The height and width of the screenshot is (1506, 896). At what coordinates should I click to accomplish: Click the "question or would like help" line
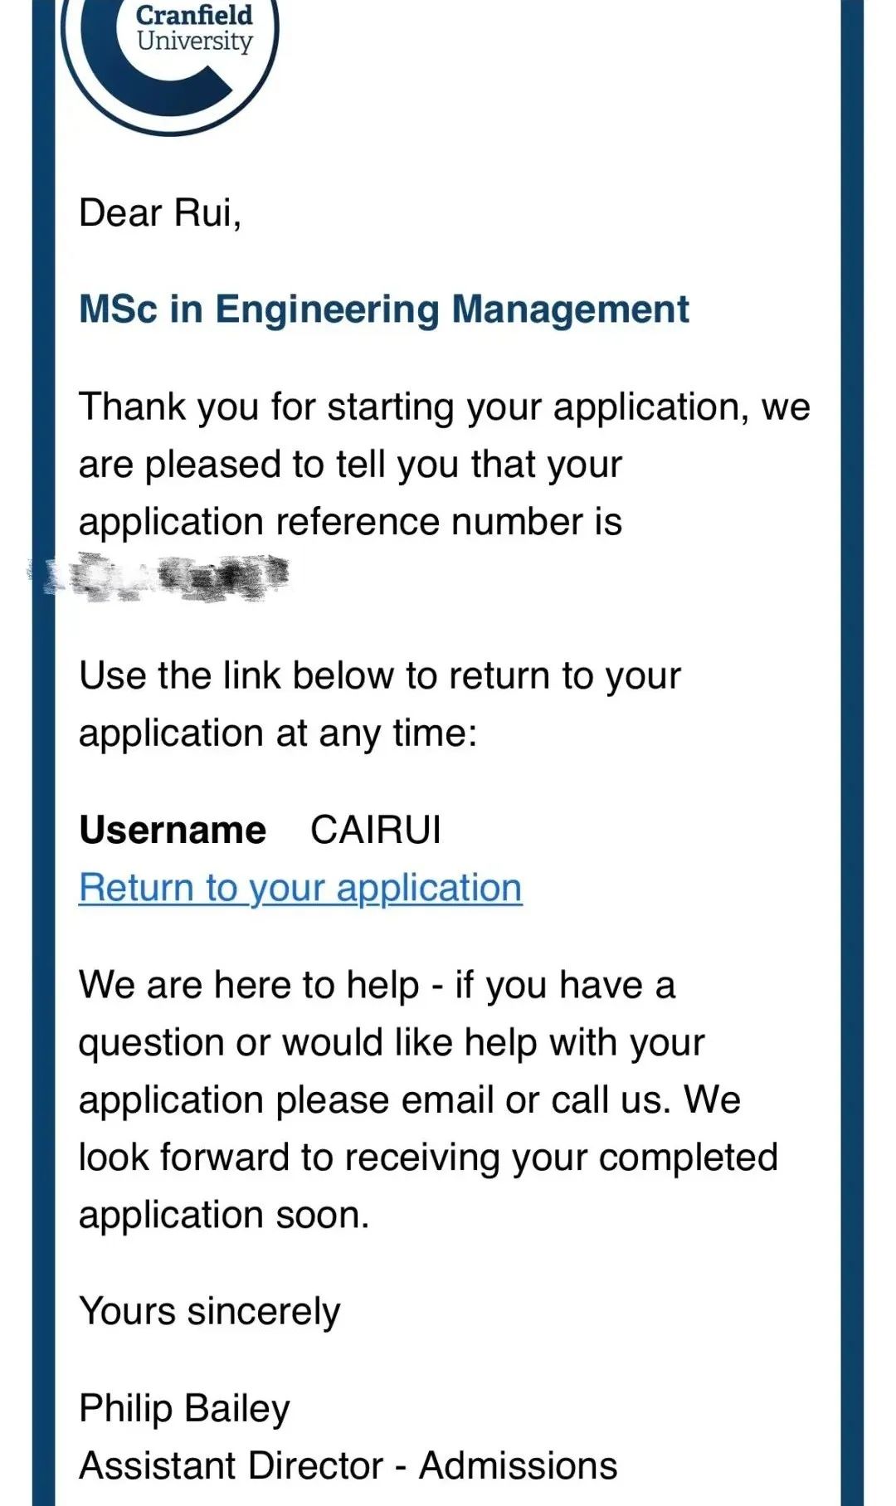click(392, 1043)
